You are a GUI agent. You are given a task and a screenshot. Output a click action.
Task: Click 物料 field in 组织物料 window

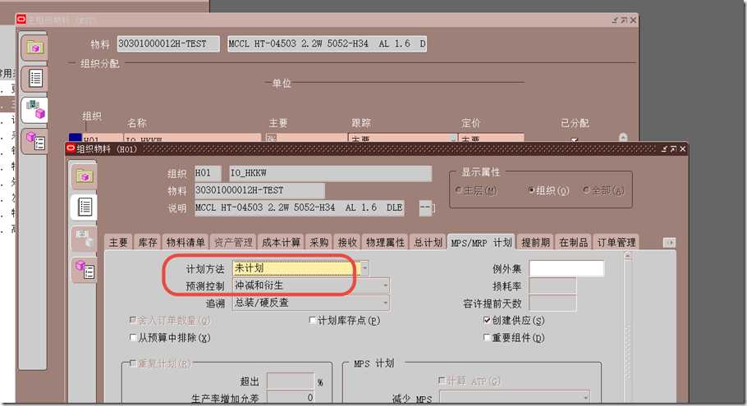click(259, 190)
